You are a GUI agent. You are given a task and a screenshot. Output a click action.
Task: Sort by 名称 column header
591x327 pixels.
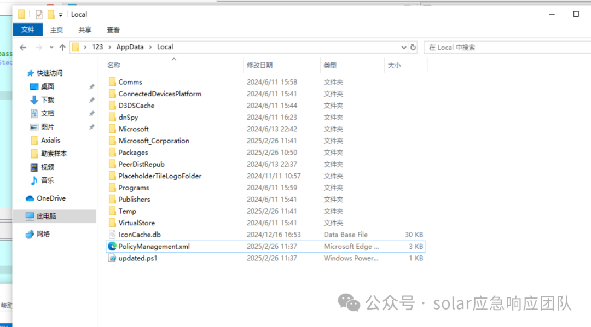coord(114,65)
